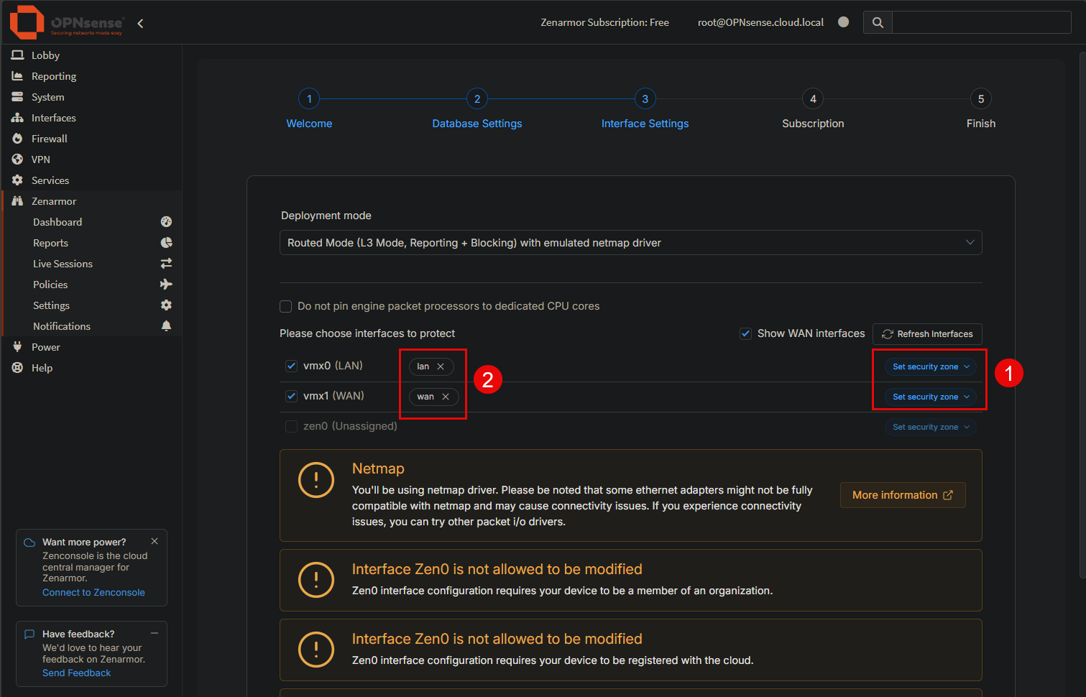Image resolution: width=1086 pixels, height=697 pixels.
Task: Click the Live Sessions arrows icon
Action: coord(166,263)
